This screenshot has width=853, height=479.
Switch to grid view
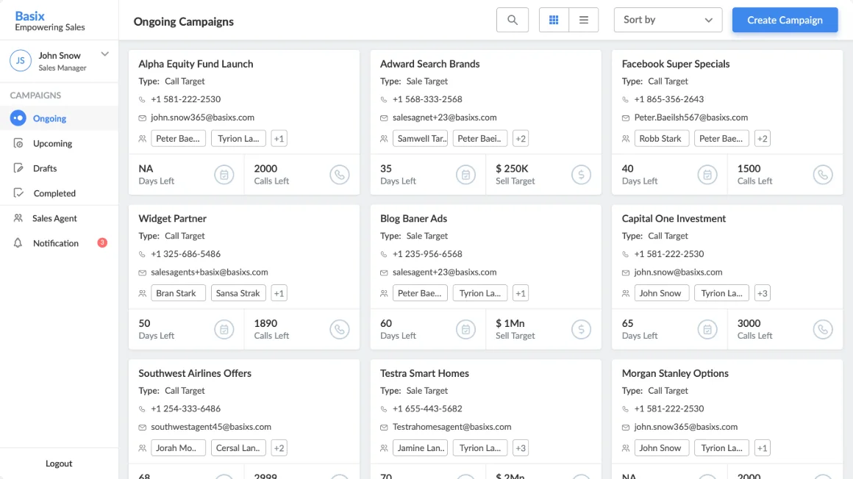(554, 20)
